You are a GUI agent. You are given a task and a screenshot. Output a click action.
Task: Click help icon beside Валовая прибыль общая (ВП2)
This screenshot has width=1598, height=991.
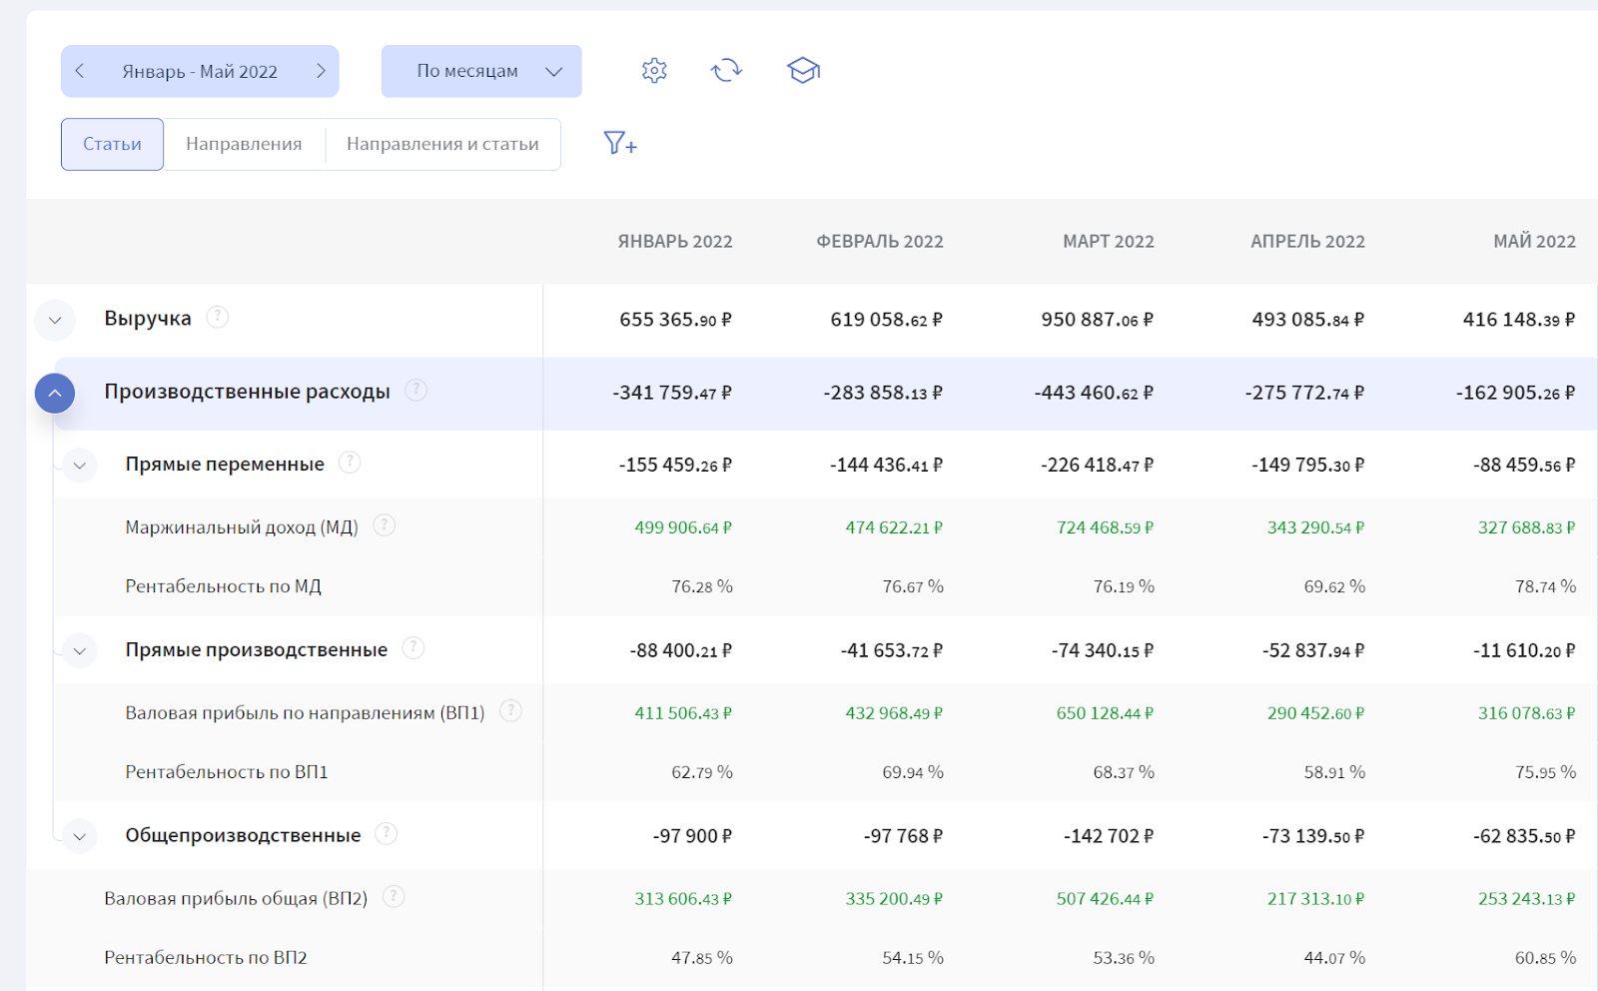tap(394, 897)
